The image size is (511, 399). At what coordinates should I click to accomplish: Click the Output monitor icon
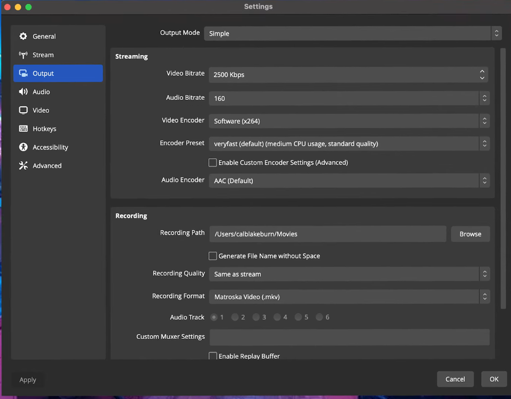[x=23, y=74]
